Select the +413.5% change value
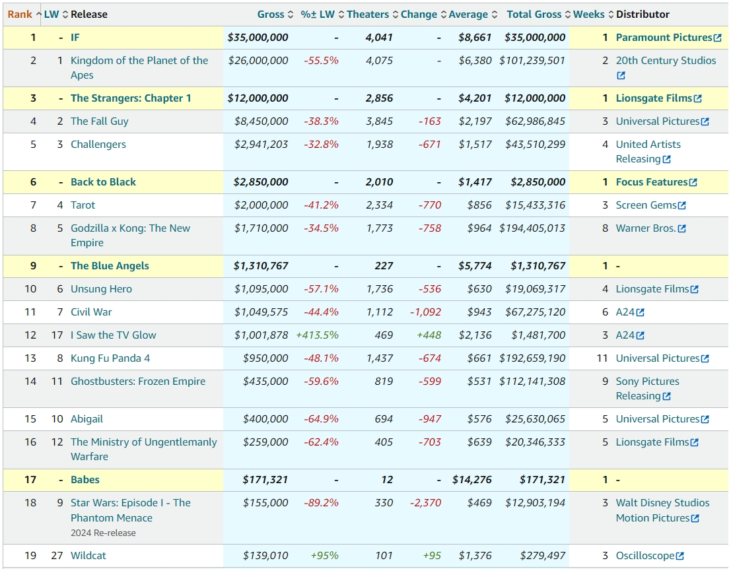The image size is (731, 569). tap(318, 335)
